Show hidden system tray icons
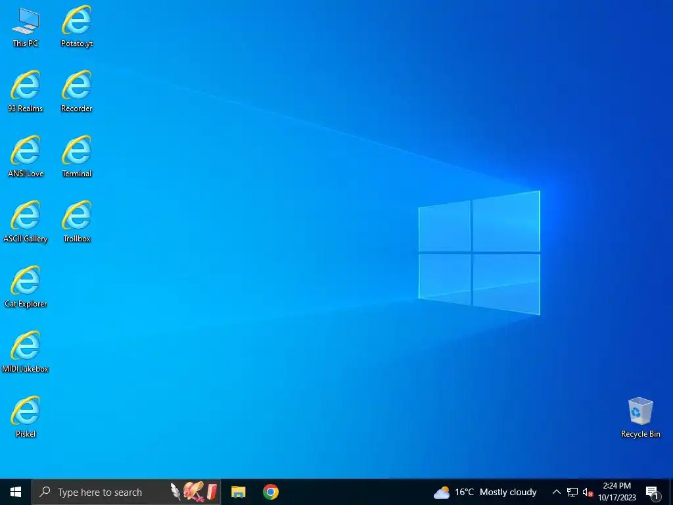Screen dimensions: 673x505 pyautogui.click(x=556, y=492)
